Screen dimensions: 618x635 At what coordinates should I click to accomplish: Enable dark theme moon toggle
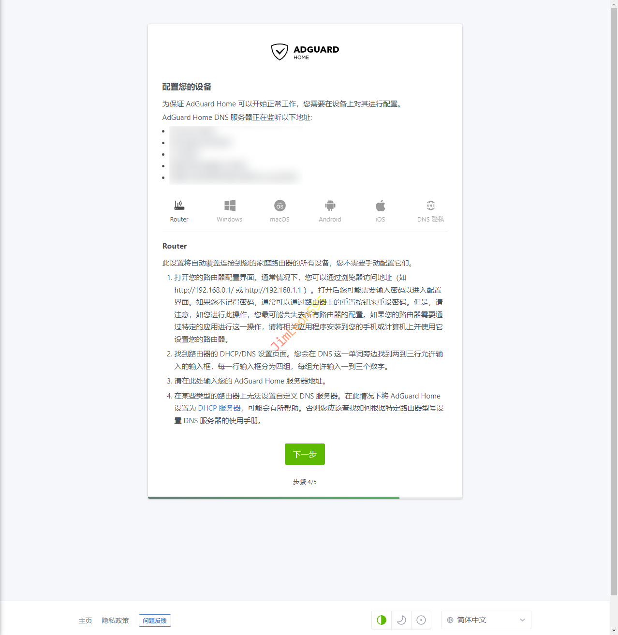[401, 620]
